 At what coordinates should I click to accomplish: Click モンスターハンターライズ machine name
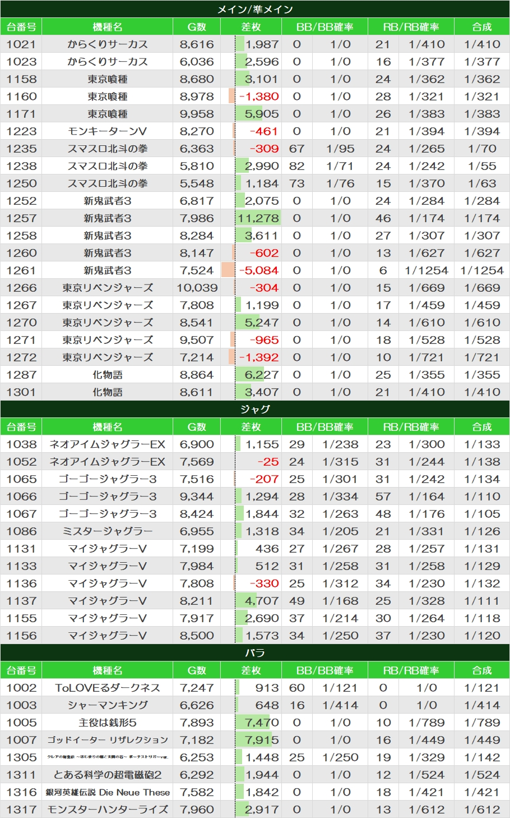pyautogui.click(x=108, y=810)
